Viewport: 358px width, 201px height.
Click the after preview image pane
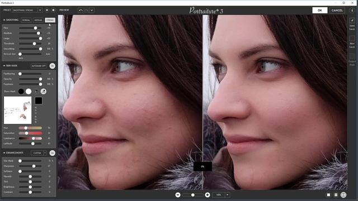275,102
